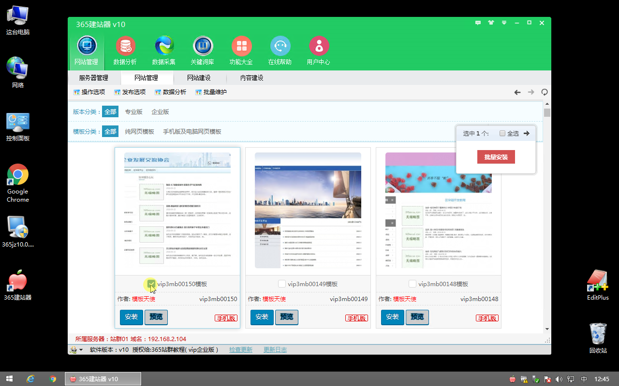Tick the 全选 select-all checkbox
This screenshot has width=619, height=386.
tap(502, 133)
